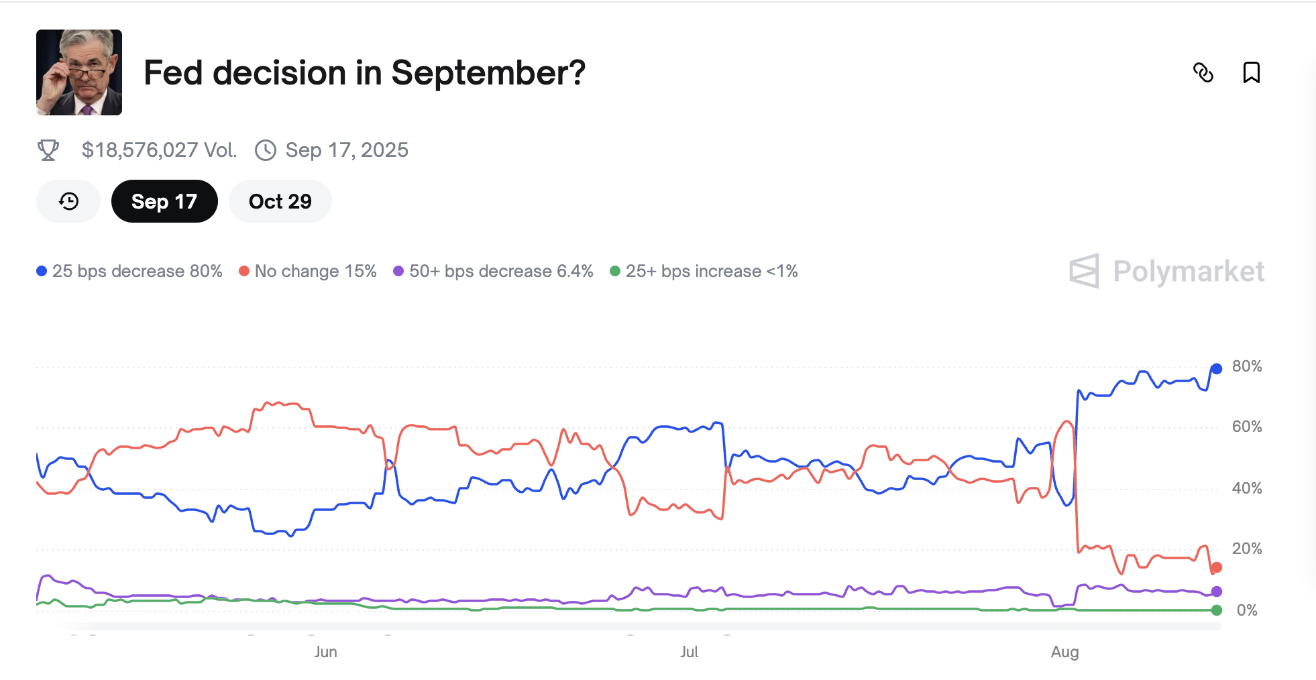Open the past markets history button

click(x=68, y=201)
